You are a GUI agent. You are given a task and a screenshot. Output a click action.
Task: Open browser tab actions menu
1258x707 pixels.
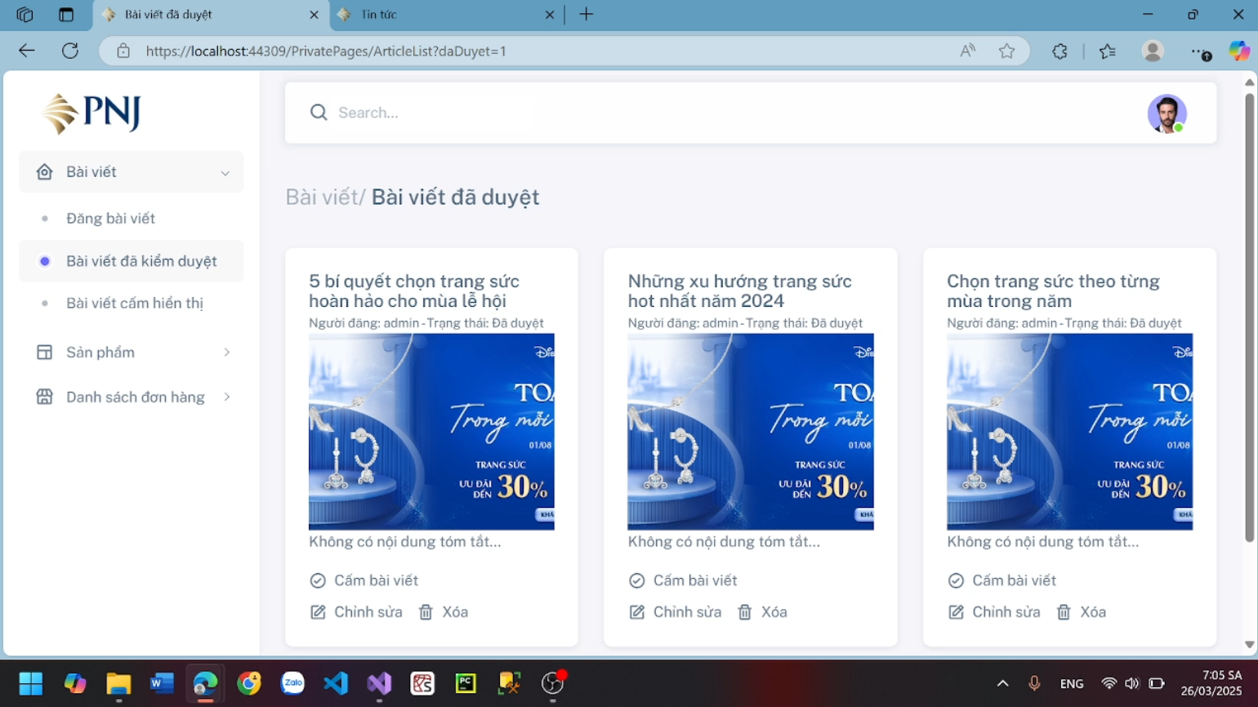(66, 15)
